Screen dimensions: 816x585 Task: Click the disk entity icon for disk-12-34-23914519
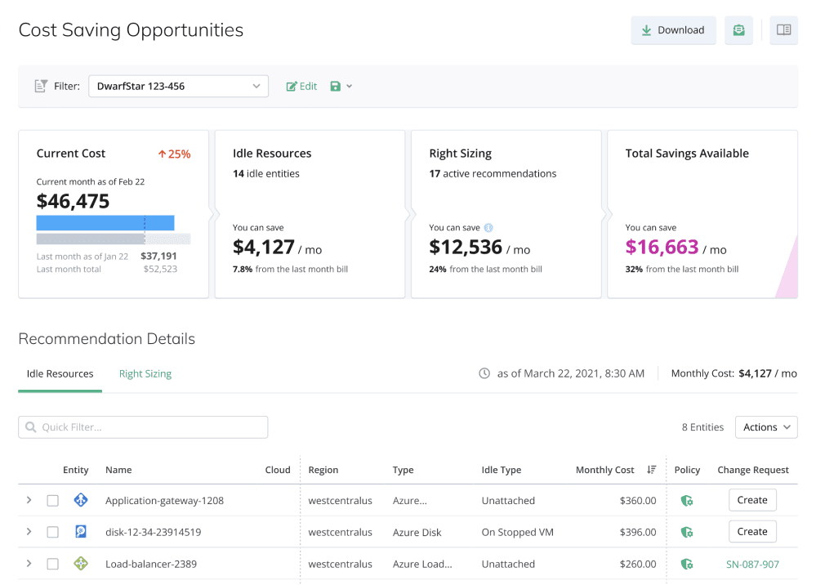(x=81, y=531)
